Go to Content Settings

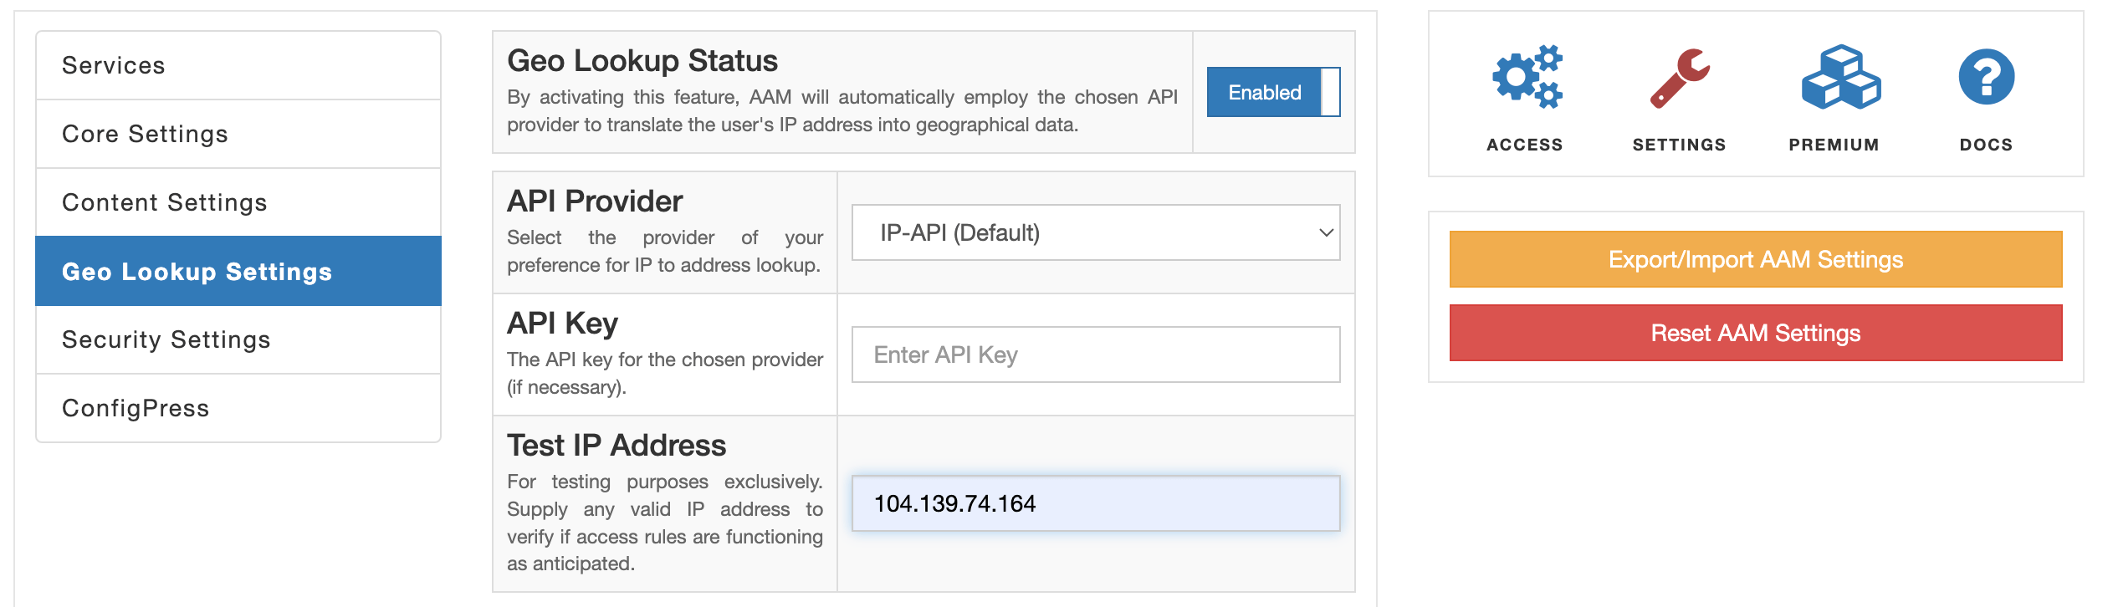pyautogui.click(x=238, y=202)
